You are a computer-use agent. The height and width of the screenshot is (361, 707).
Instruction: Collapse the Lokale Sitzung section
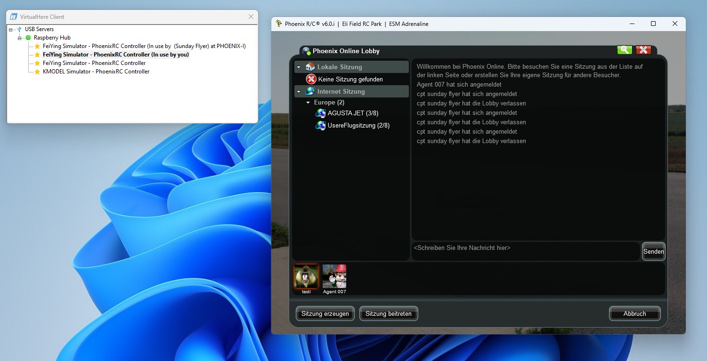coord(299,67)
